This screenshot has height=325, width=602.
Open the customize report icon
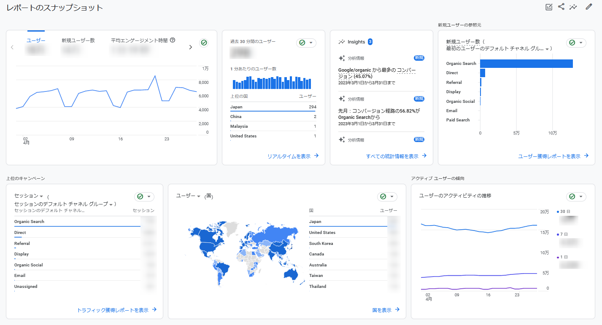tap(549, 7)
